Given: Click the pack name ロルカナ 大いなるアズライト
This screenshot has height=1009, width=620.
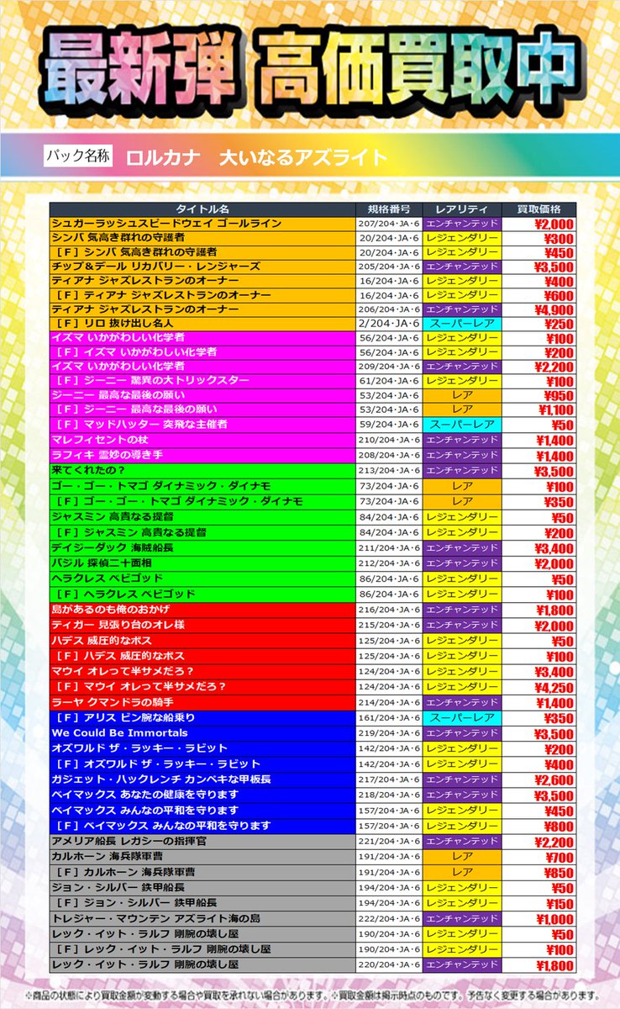Looking at the screenshot, I should 257,157.
